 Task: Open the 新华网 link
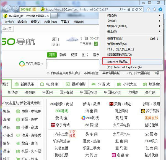click(x=13, y=92)
